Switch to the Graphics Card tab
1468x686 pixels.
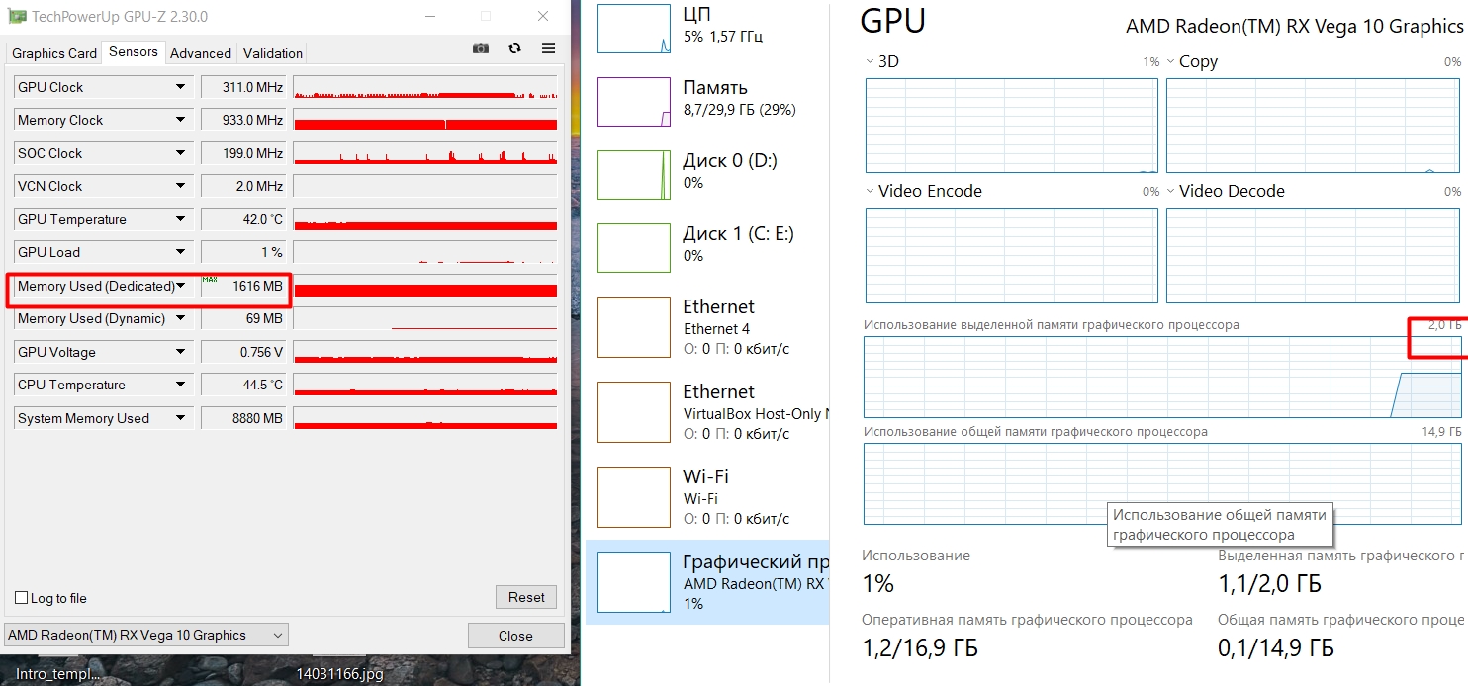[x=54, y=53]
